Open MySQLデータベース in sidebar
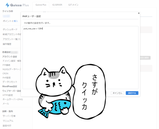The height and width of the screenshot is (129, 159). tap(12, 69)
